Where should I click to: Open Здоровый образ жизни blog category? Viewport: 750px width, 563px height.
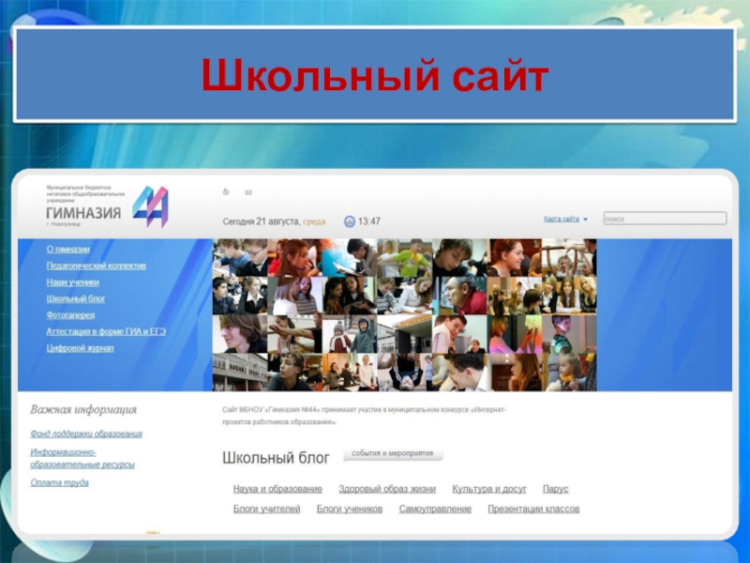[x=387, y=489]
